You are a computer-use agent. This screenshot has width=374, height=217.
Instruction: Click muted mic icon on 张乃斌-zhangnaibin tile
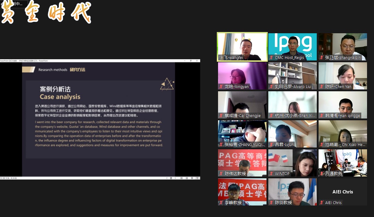point(322,58)
